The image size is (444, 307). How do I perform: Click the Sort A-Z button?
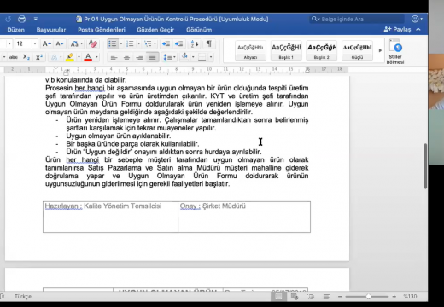click(x=195, y=43)
